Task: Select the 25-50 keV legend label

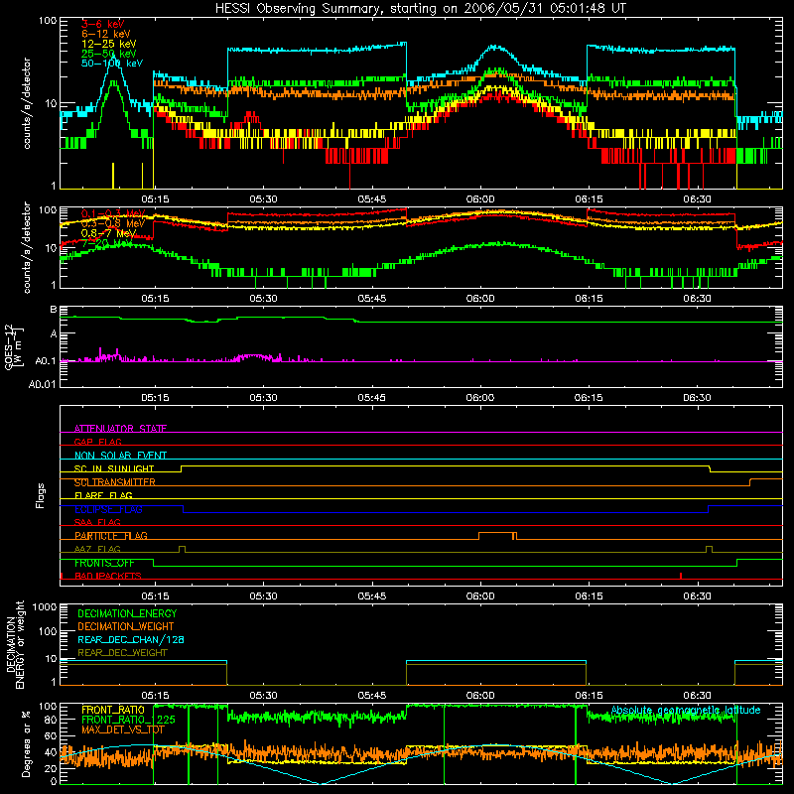Action: coord(108,54)
